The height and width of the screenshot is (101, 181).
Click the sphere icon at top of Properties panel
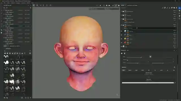pos(124,54)
